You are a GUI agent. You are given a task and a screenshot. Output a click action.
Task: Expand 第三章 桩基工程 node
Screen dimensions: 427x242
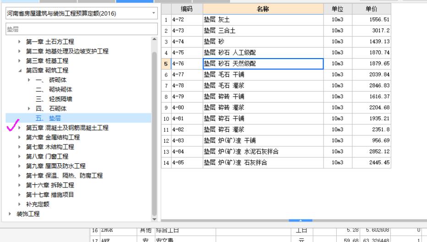click(x=19, y=61)
